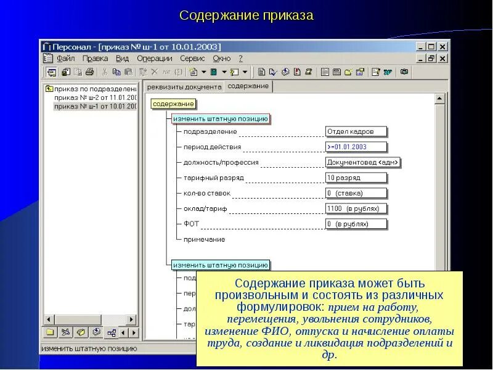The width and height of the screenshot is (493, 370).
Task: Click the Отдел кадров field
Action: tap(356, 131)
